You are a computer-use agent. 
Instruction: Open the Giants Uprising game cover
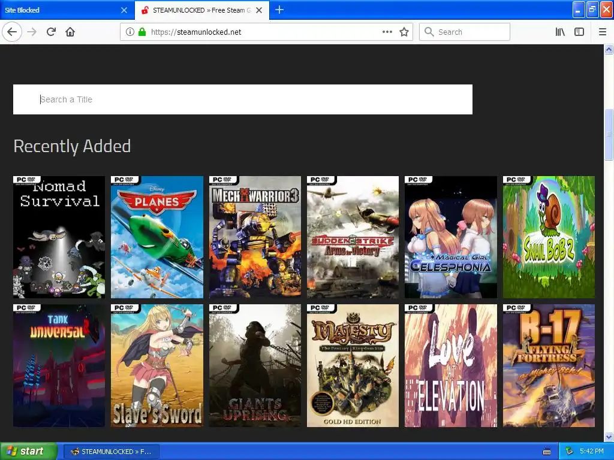[255, 365]
